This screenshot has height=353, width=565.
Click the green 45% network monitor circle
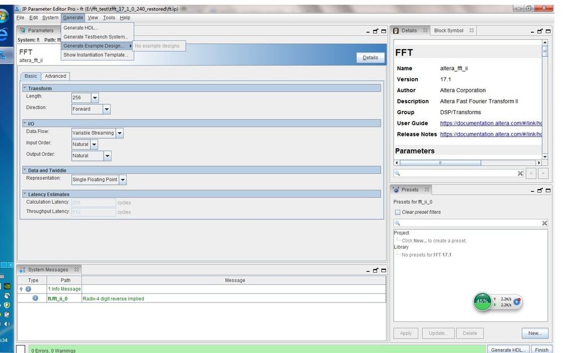[x=482, y=302]
